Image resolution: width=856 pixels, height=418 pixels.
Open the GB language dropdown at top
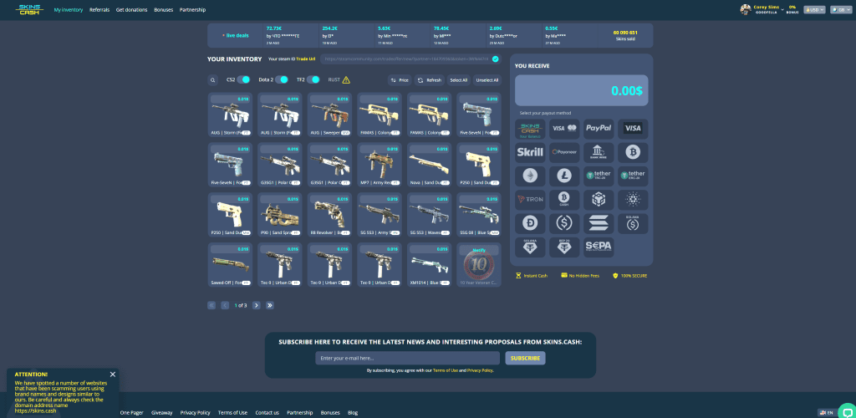click(841, 9)
